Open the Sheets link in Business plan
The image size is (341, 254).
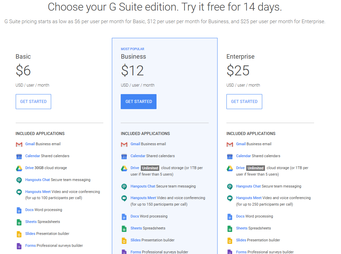pos(136,228)
